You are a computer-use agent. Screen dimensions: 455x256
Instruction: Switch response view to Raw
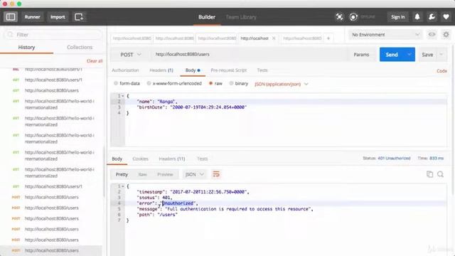tap(142, 174)
